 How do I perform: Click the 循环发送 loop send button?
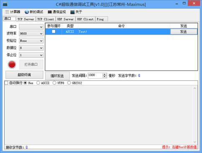point(57,76)
